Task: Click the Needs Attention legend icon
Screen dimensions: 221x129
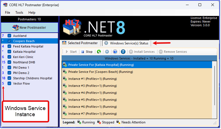Action: [x=118, y=122]
